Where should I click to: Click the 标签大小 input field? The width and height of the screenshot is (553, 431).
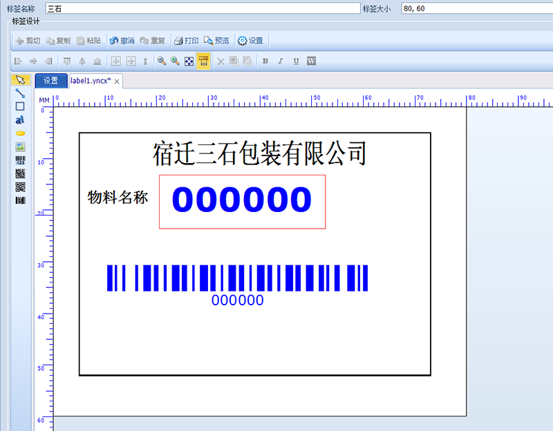click(x=477, y=8)
